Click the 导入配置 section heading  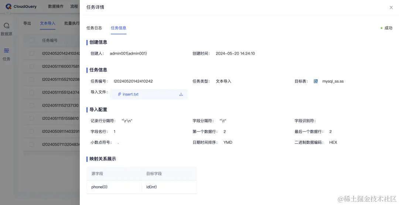pyautogui.click(x=98, y=110)
